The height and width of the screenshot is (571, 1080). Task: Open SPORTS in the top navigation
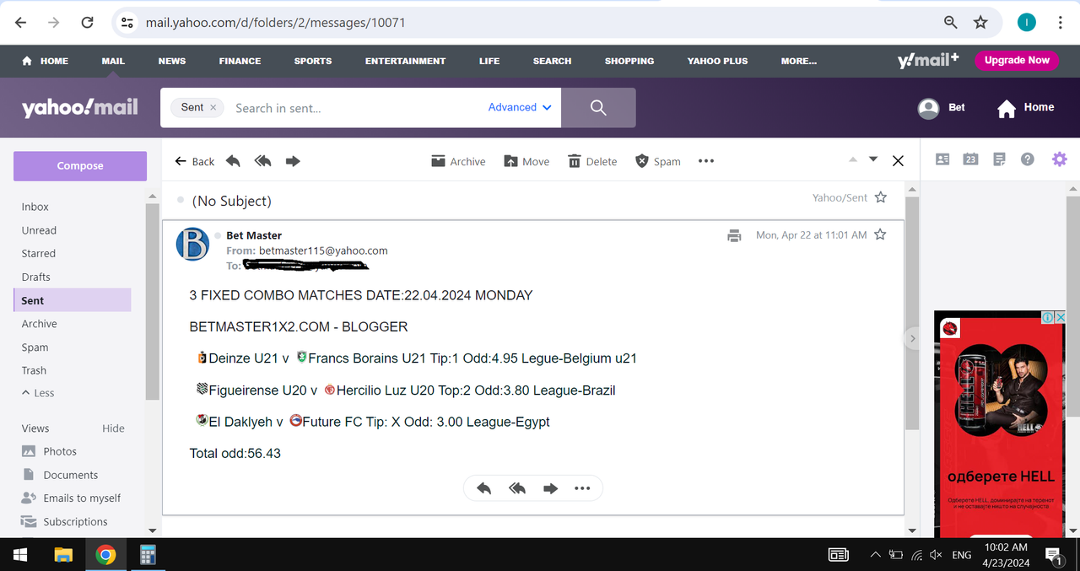point(313,61)
